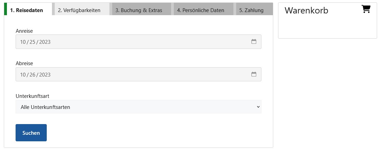Switch to the 1. Reisedaten tab
The width and height of the screenshot is (383, 152).
[27, 10]
